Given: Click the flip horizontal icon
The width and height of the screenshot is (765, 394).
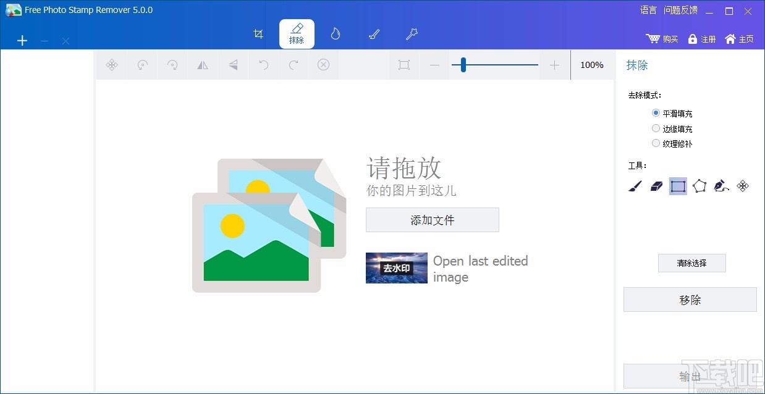Looking at the screenshot, I should pos(203,64).
